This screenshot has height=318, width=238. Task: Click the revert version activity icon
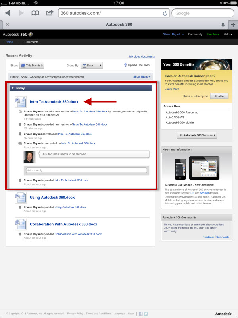point(20,111)
